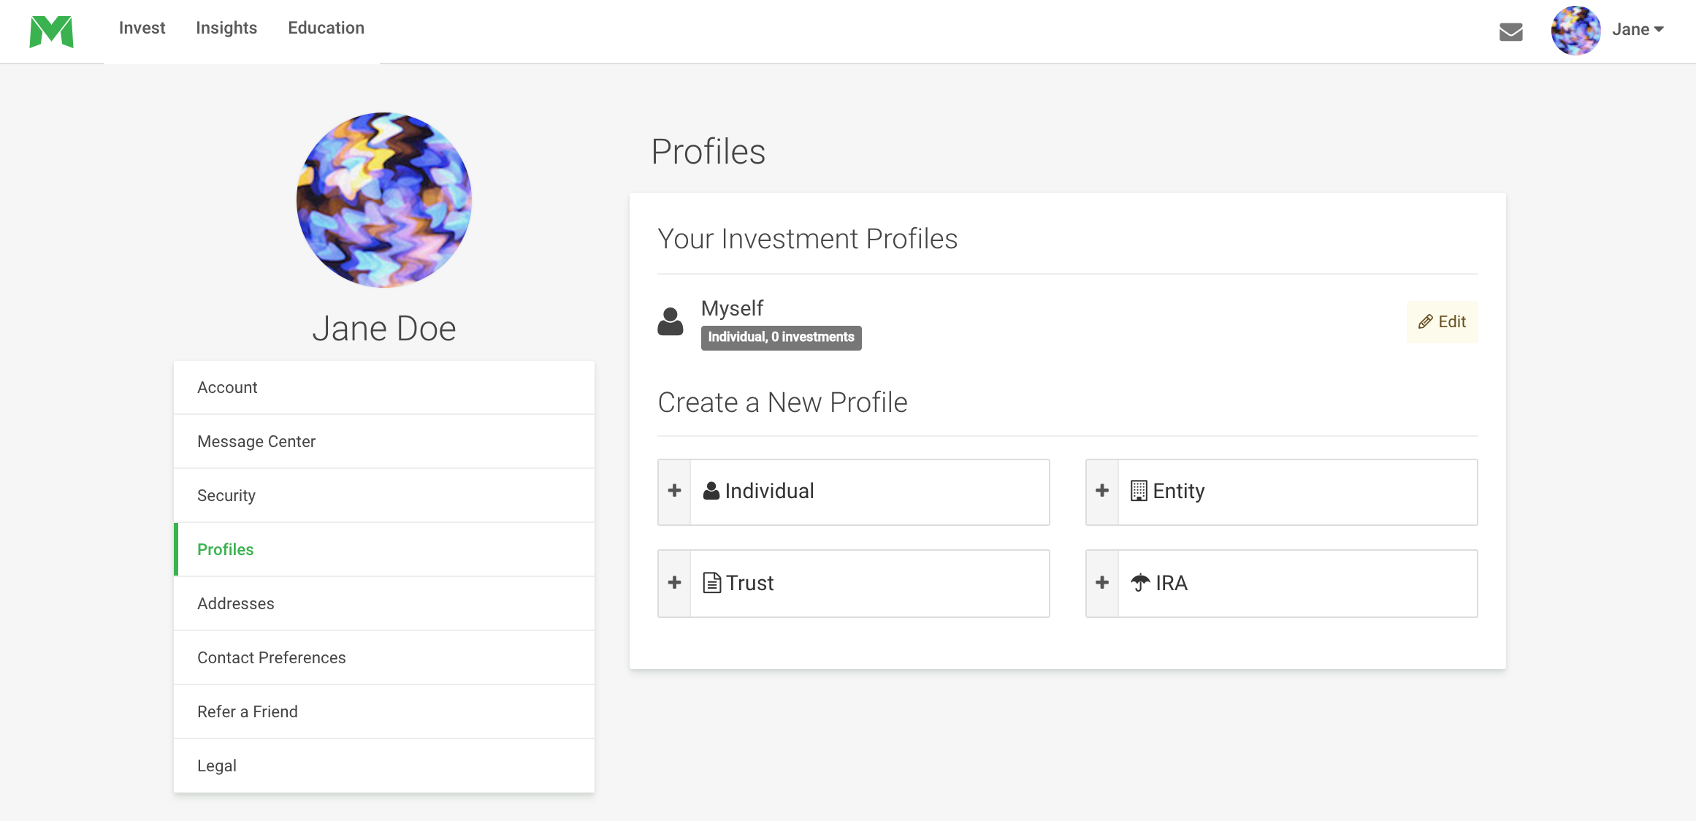Click the green M logo
This screenshot has width=1696, height=821.
click(51, 31)
